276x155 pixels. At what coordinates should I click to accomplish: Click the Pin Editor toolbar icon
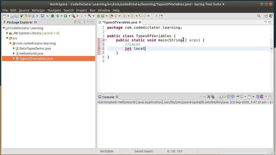click(161, 16)
